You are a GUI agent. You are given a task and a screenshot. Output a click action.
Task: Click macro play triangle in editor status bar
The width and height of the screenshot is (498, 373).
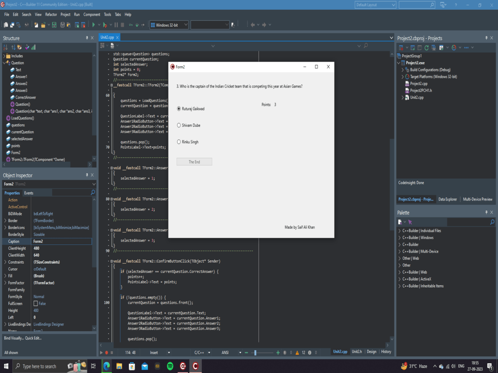(101, 353)
